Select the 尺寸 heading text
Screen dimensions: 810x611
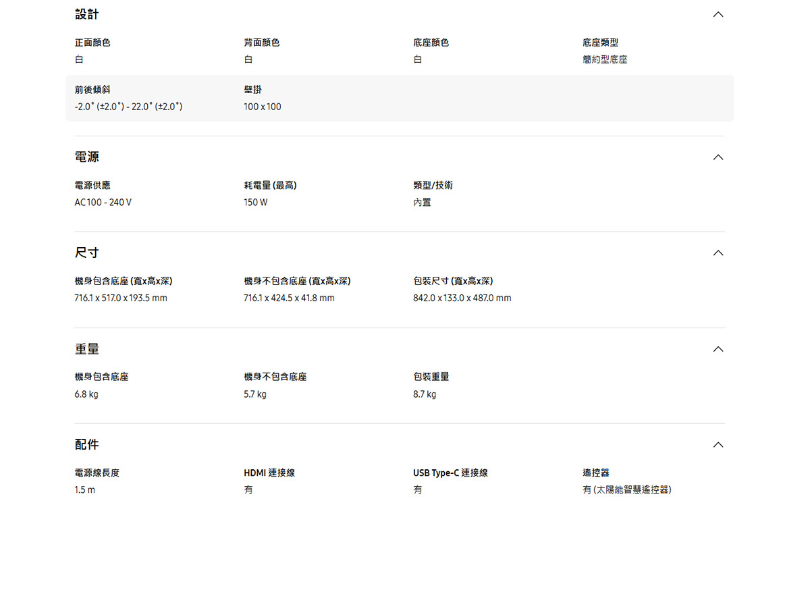(x=87, y=253)
